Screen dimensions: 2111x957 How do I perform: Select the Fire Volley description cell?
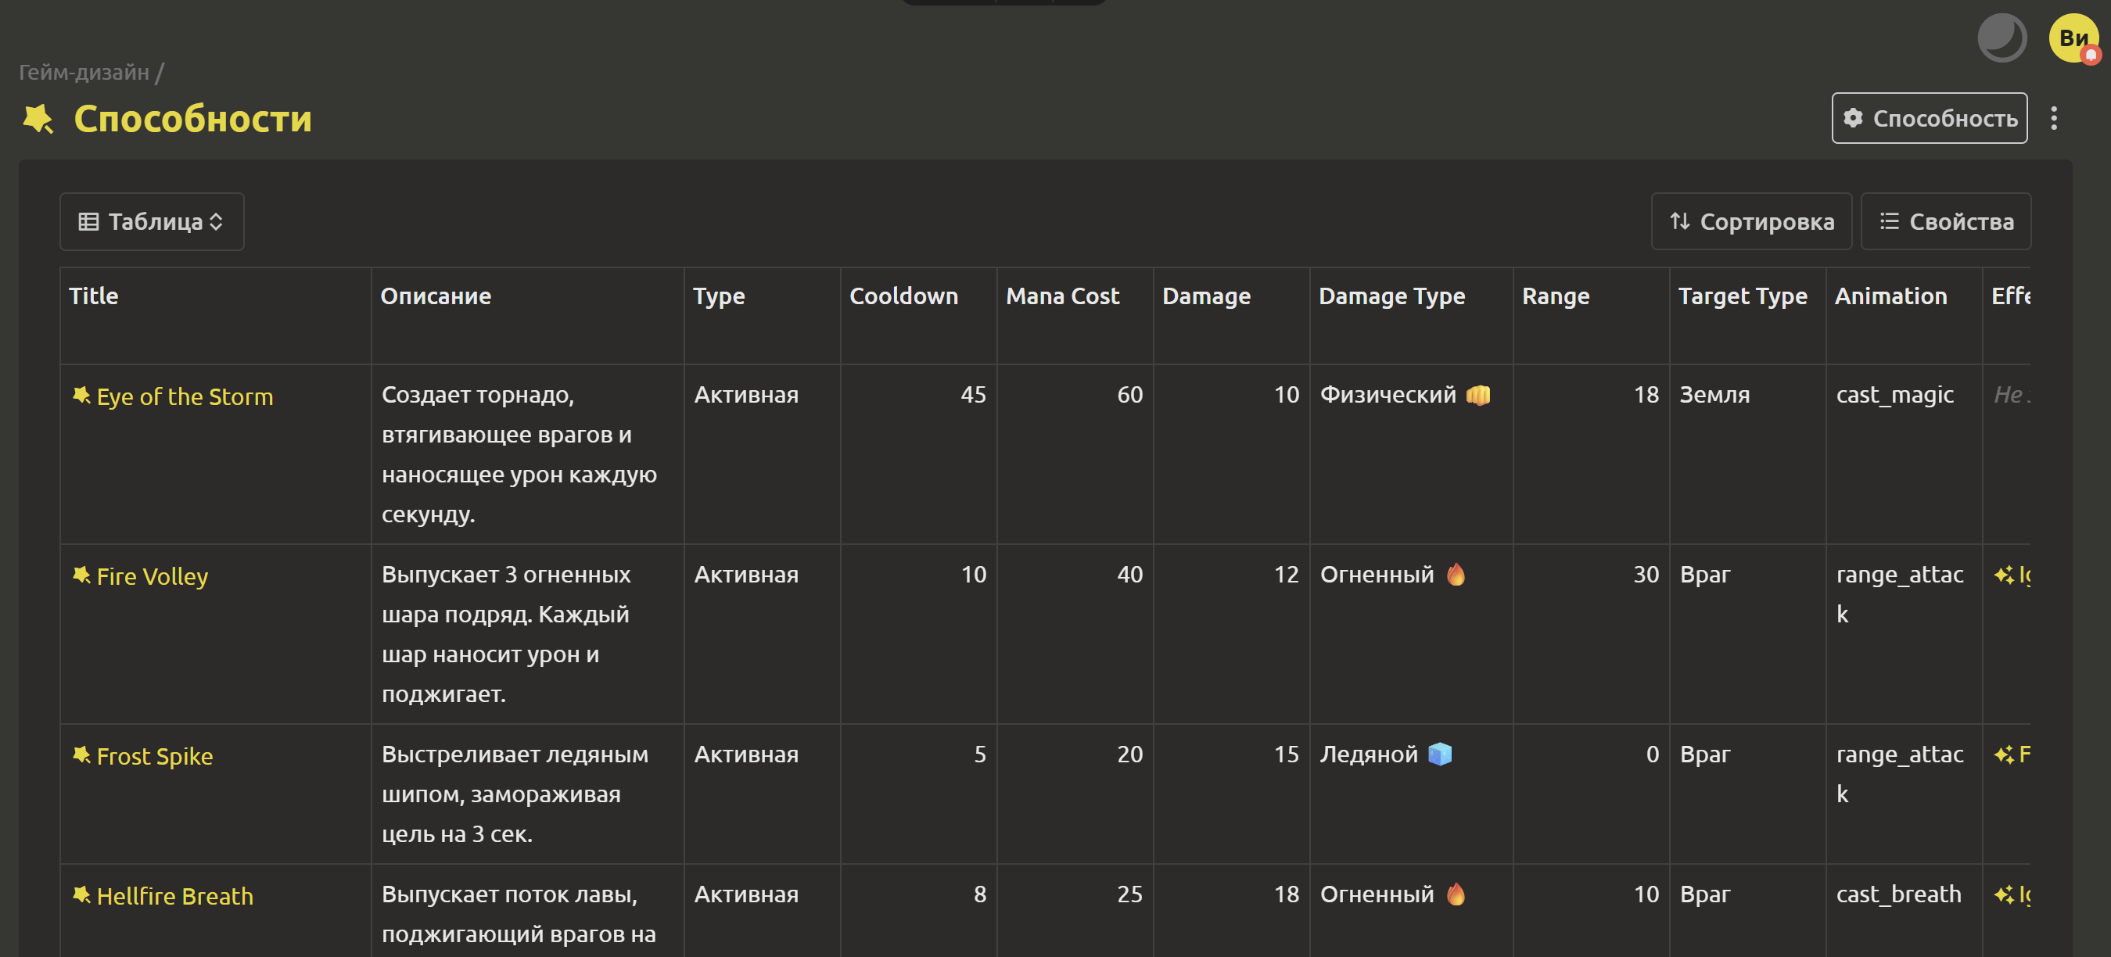[x=528, y=634]
